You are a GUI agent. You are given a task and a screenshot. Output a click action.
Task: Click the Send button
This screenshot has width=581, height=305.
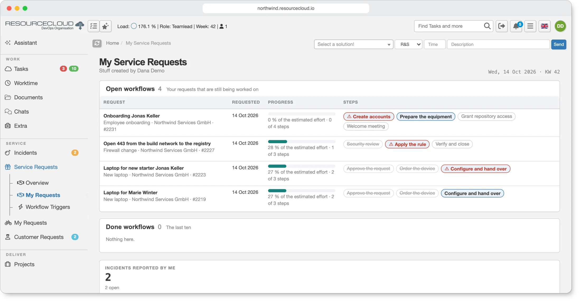[559, 44]
